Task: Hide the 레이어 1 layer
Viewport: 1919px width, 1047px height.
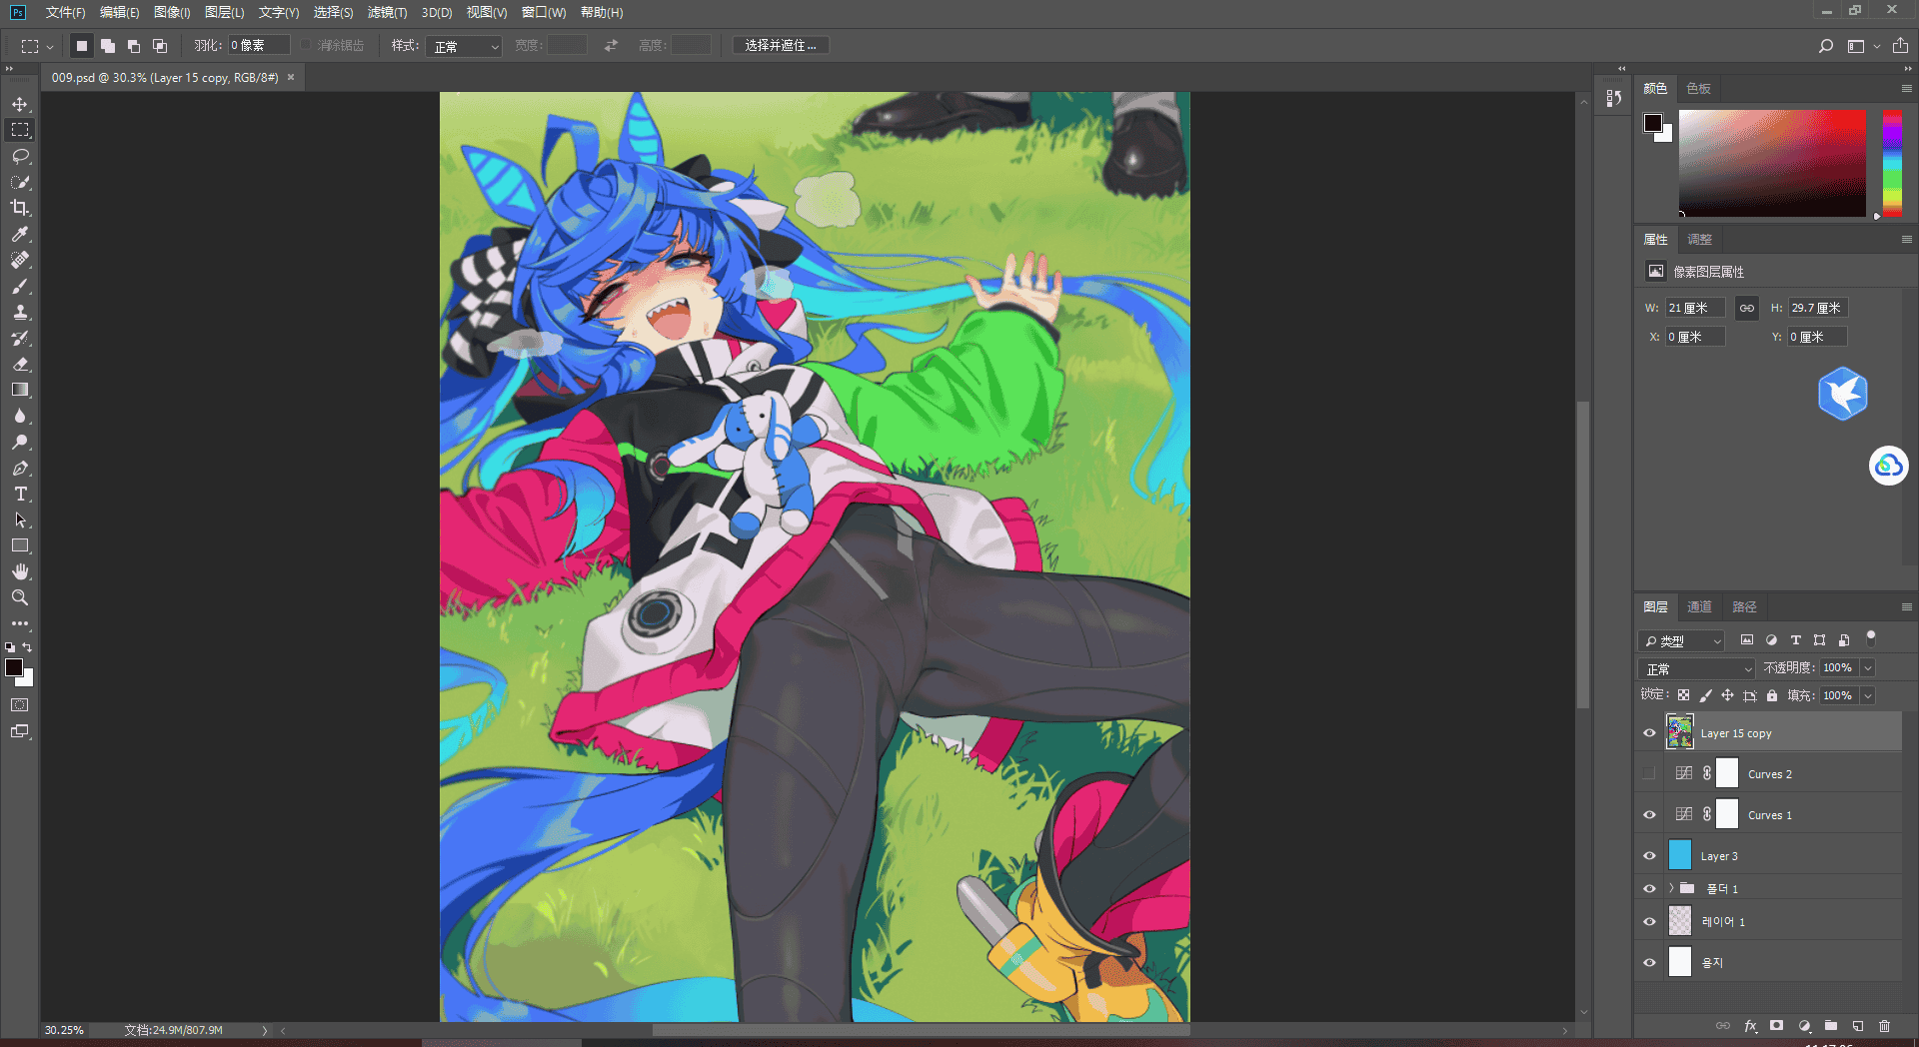Action: [x=1649, y=922]
